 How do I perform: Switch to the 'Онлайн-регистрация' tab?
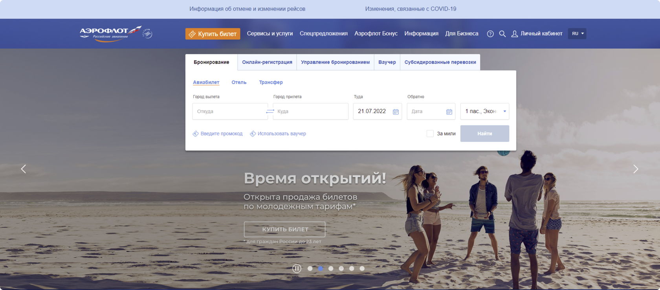267,62
